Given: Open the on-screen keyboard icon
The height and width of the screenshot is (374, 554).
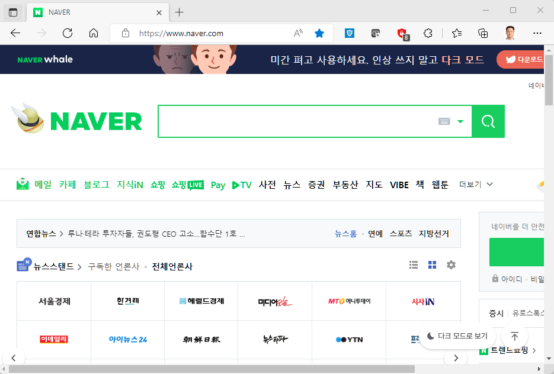Looking at the screenshot, I should tap(444, 121).
